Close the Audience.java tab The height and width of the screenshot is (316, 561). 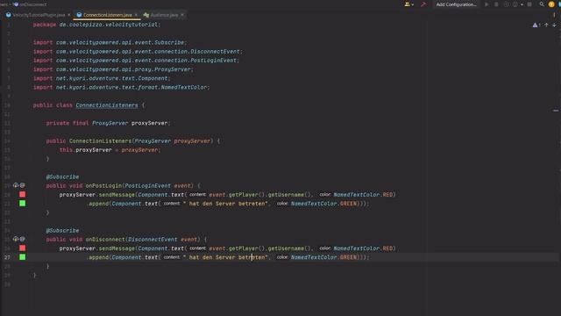click(182, 15)
